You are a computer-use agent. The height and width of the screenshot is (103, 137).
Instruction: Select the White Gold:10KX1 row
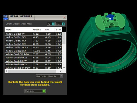(x=33, y=58)
